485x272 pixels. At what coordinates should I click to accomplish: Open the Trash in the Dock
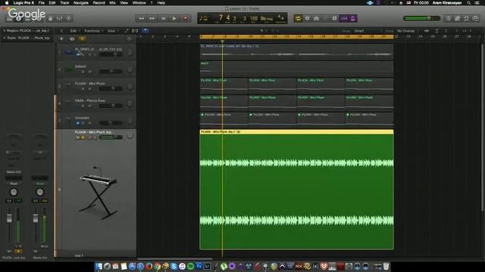386,266
